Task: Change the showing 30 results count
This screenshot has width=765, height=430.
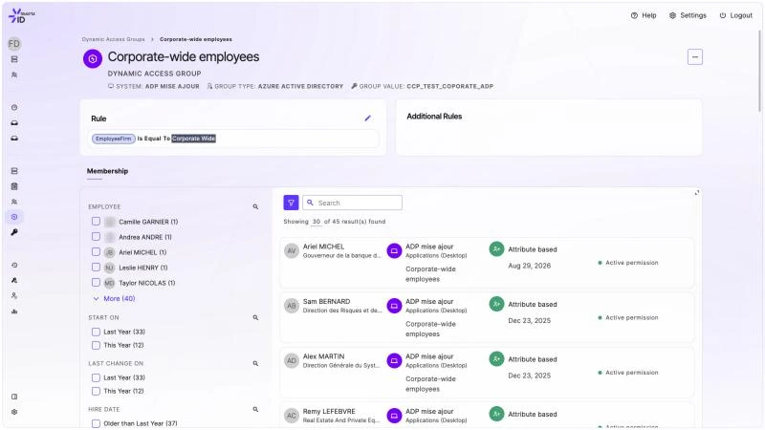Action: 317,222
